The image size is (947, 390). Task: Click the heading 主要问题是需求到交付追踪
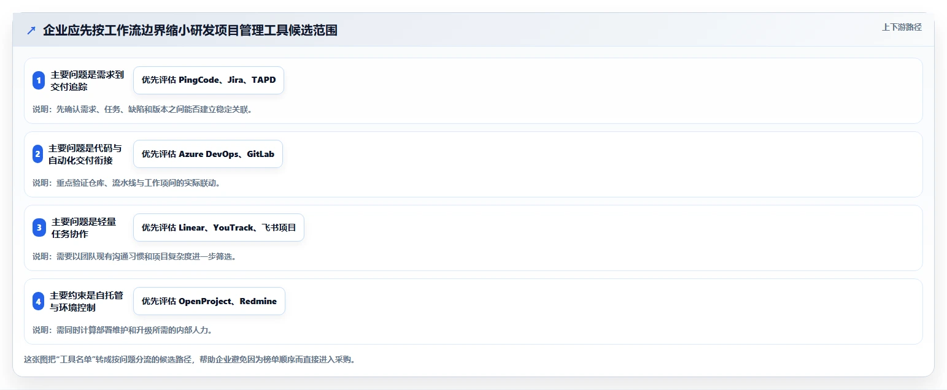(87, 80)
